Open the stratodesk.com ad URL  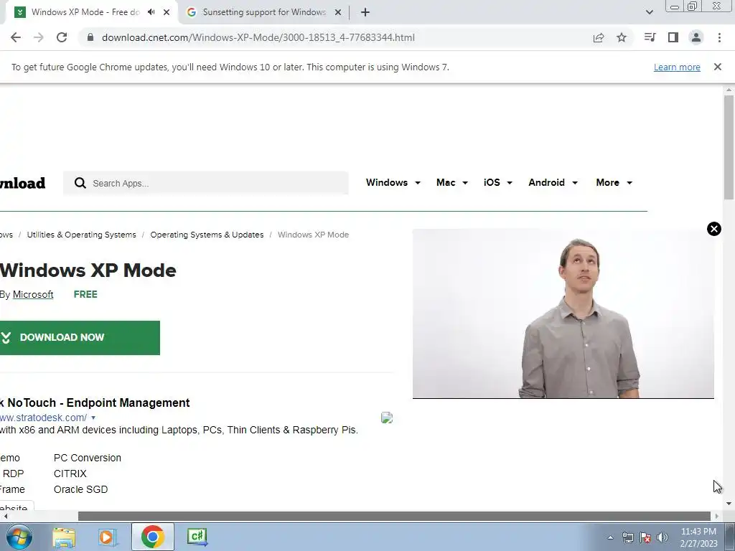pyautogui.click(x=43, y=418)
